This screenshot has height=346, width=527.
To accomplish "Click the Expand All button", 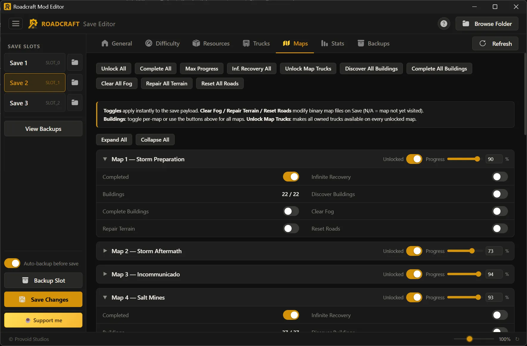I will click(114, 140).
